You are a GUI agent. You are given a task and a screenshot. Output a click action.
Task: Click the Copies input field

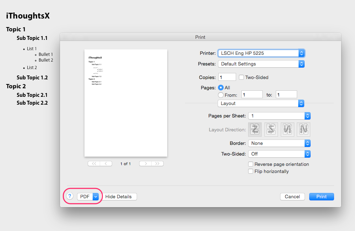point(227,77)
